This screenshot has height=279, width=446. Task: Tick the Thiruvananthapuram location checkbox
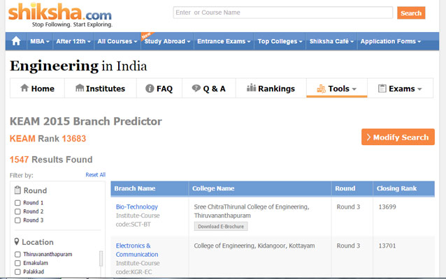point(18,255)
